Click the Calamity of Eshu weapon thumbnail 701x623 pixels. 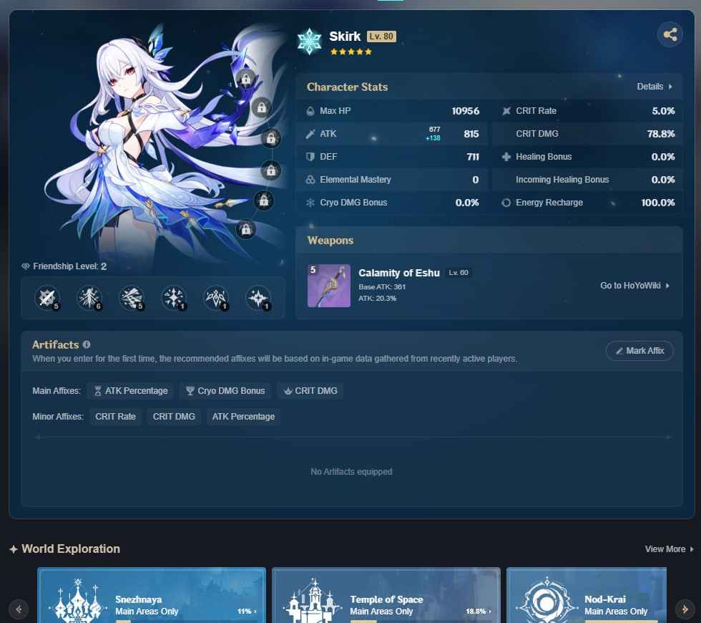pyautogui.click(x=329, y=286)
